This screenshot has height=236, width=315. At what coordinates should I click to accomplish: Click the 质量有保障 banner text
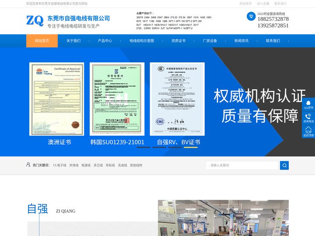pos(260,116)
